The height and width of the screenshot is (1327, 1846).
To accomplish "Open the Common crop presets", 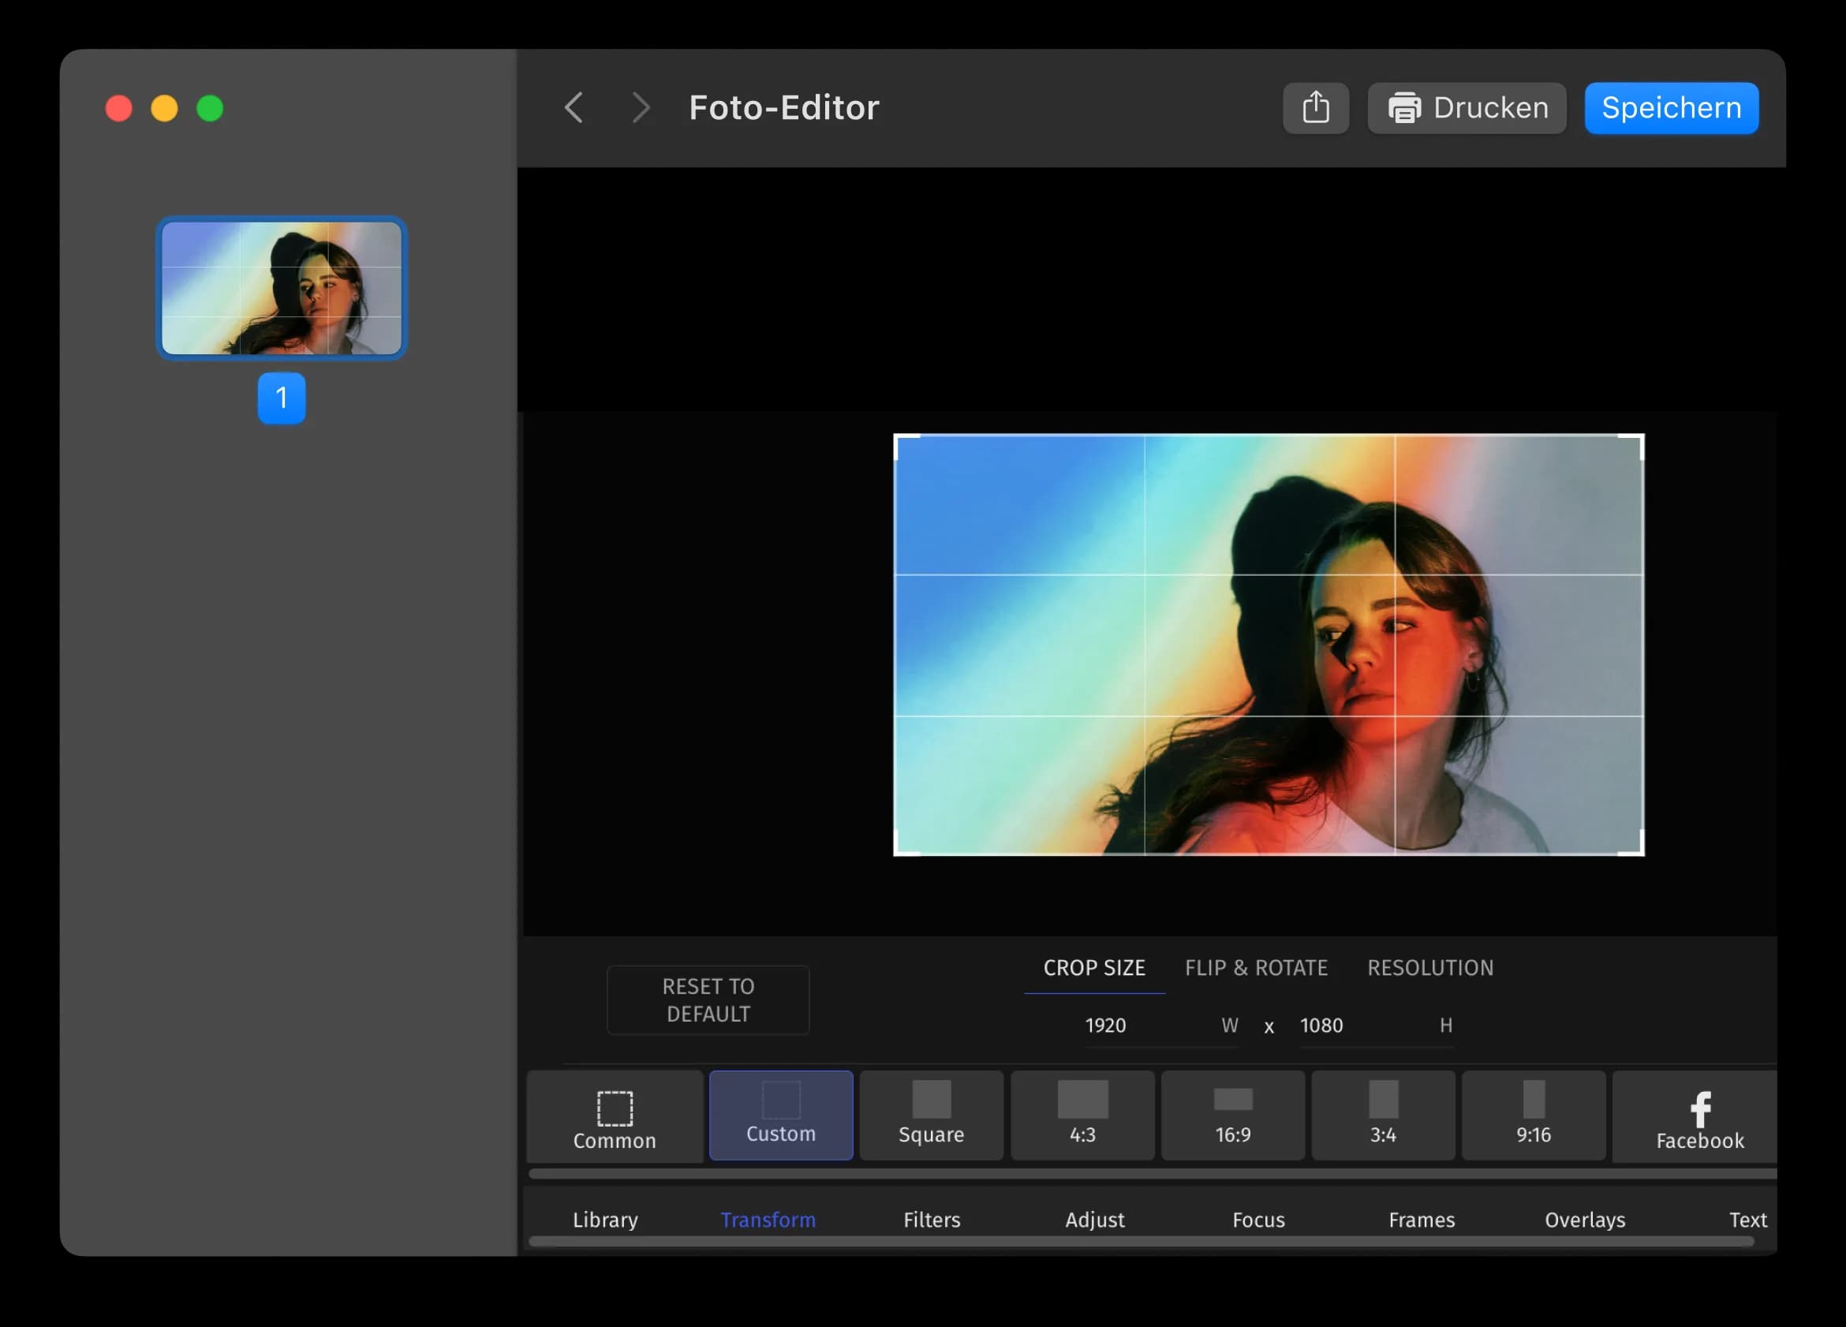I will 615,1116.
